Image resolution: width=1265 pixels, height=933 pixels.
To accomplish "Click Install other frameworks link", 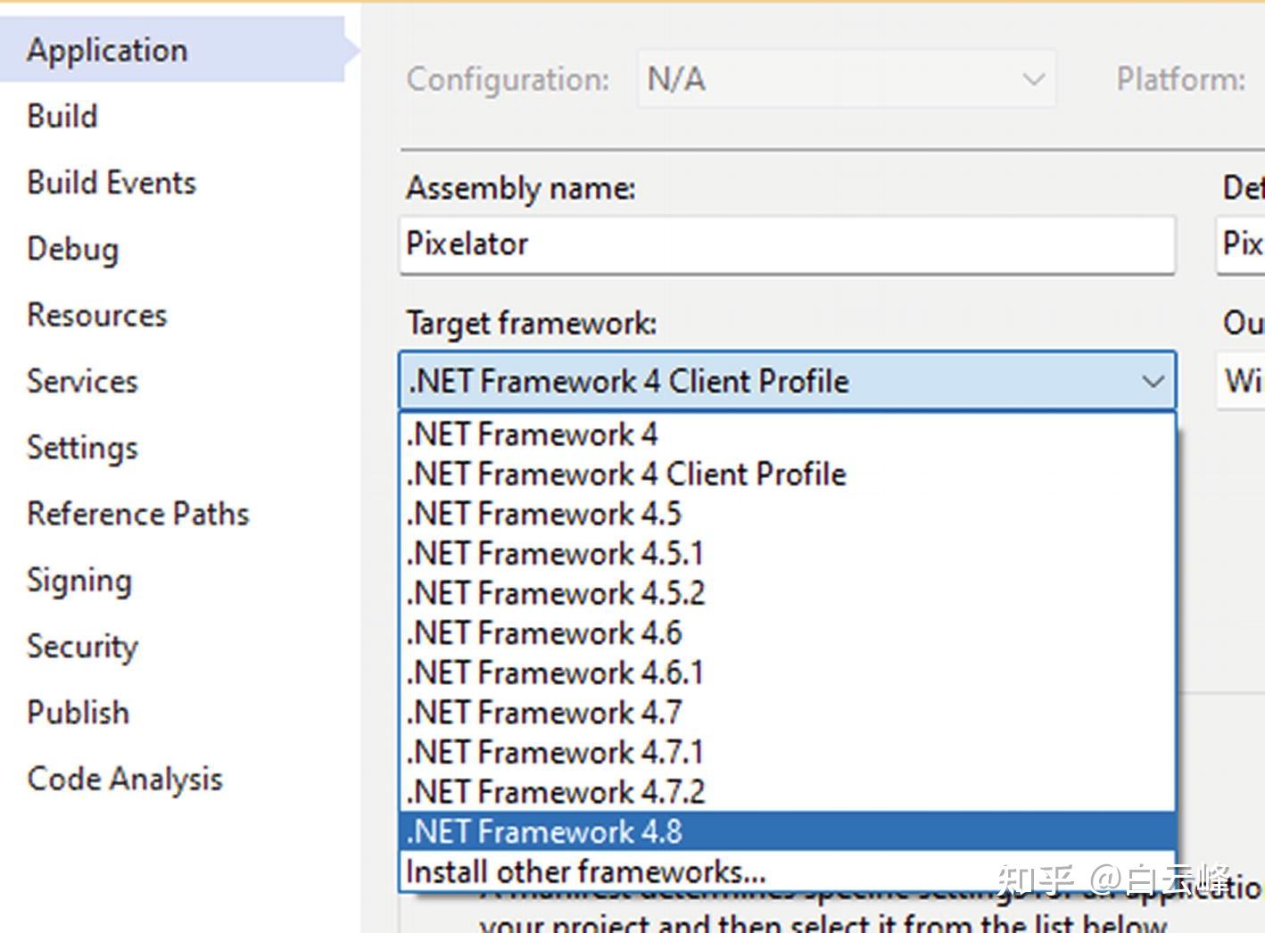I will pos(585,871).
